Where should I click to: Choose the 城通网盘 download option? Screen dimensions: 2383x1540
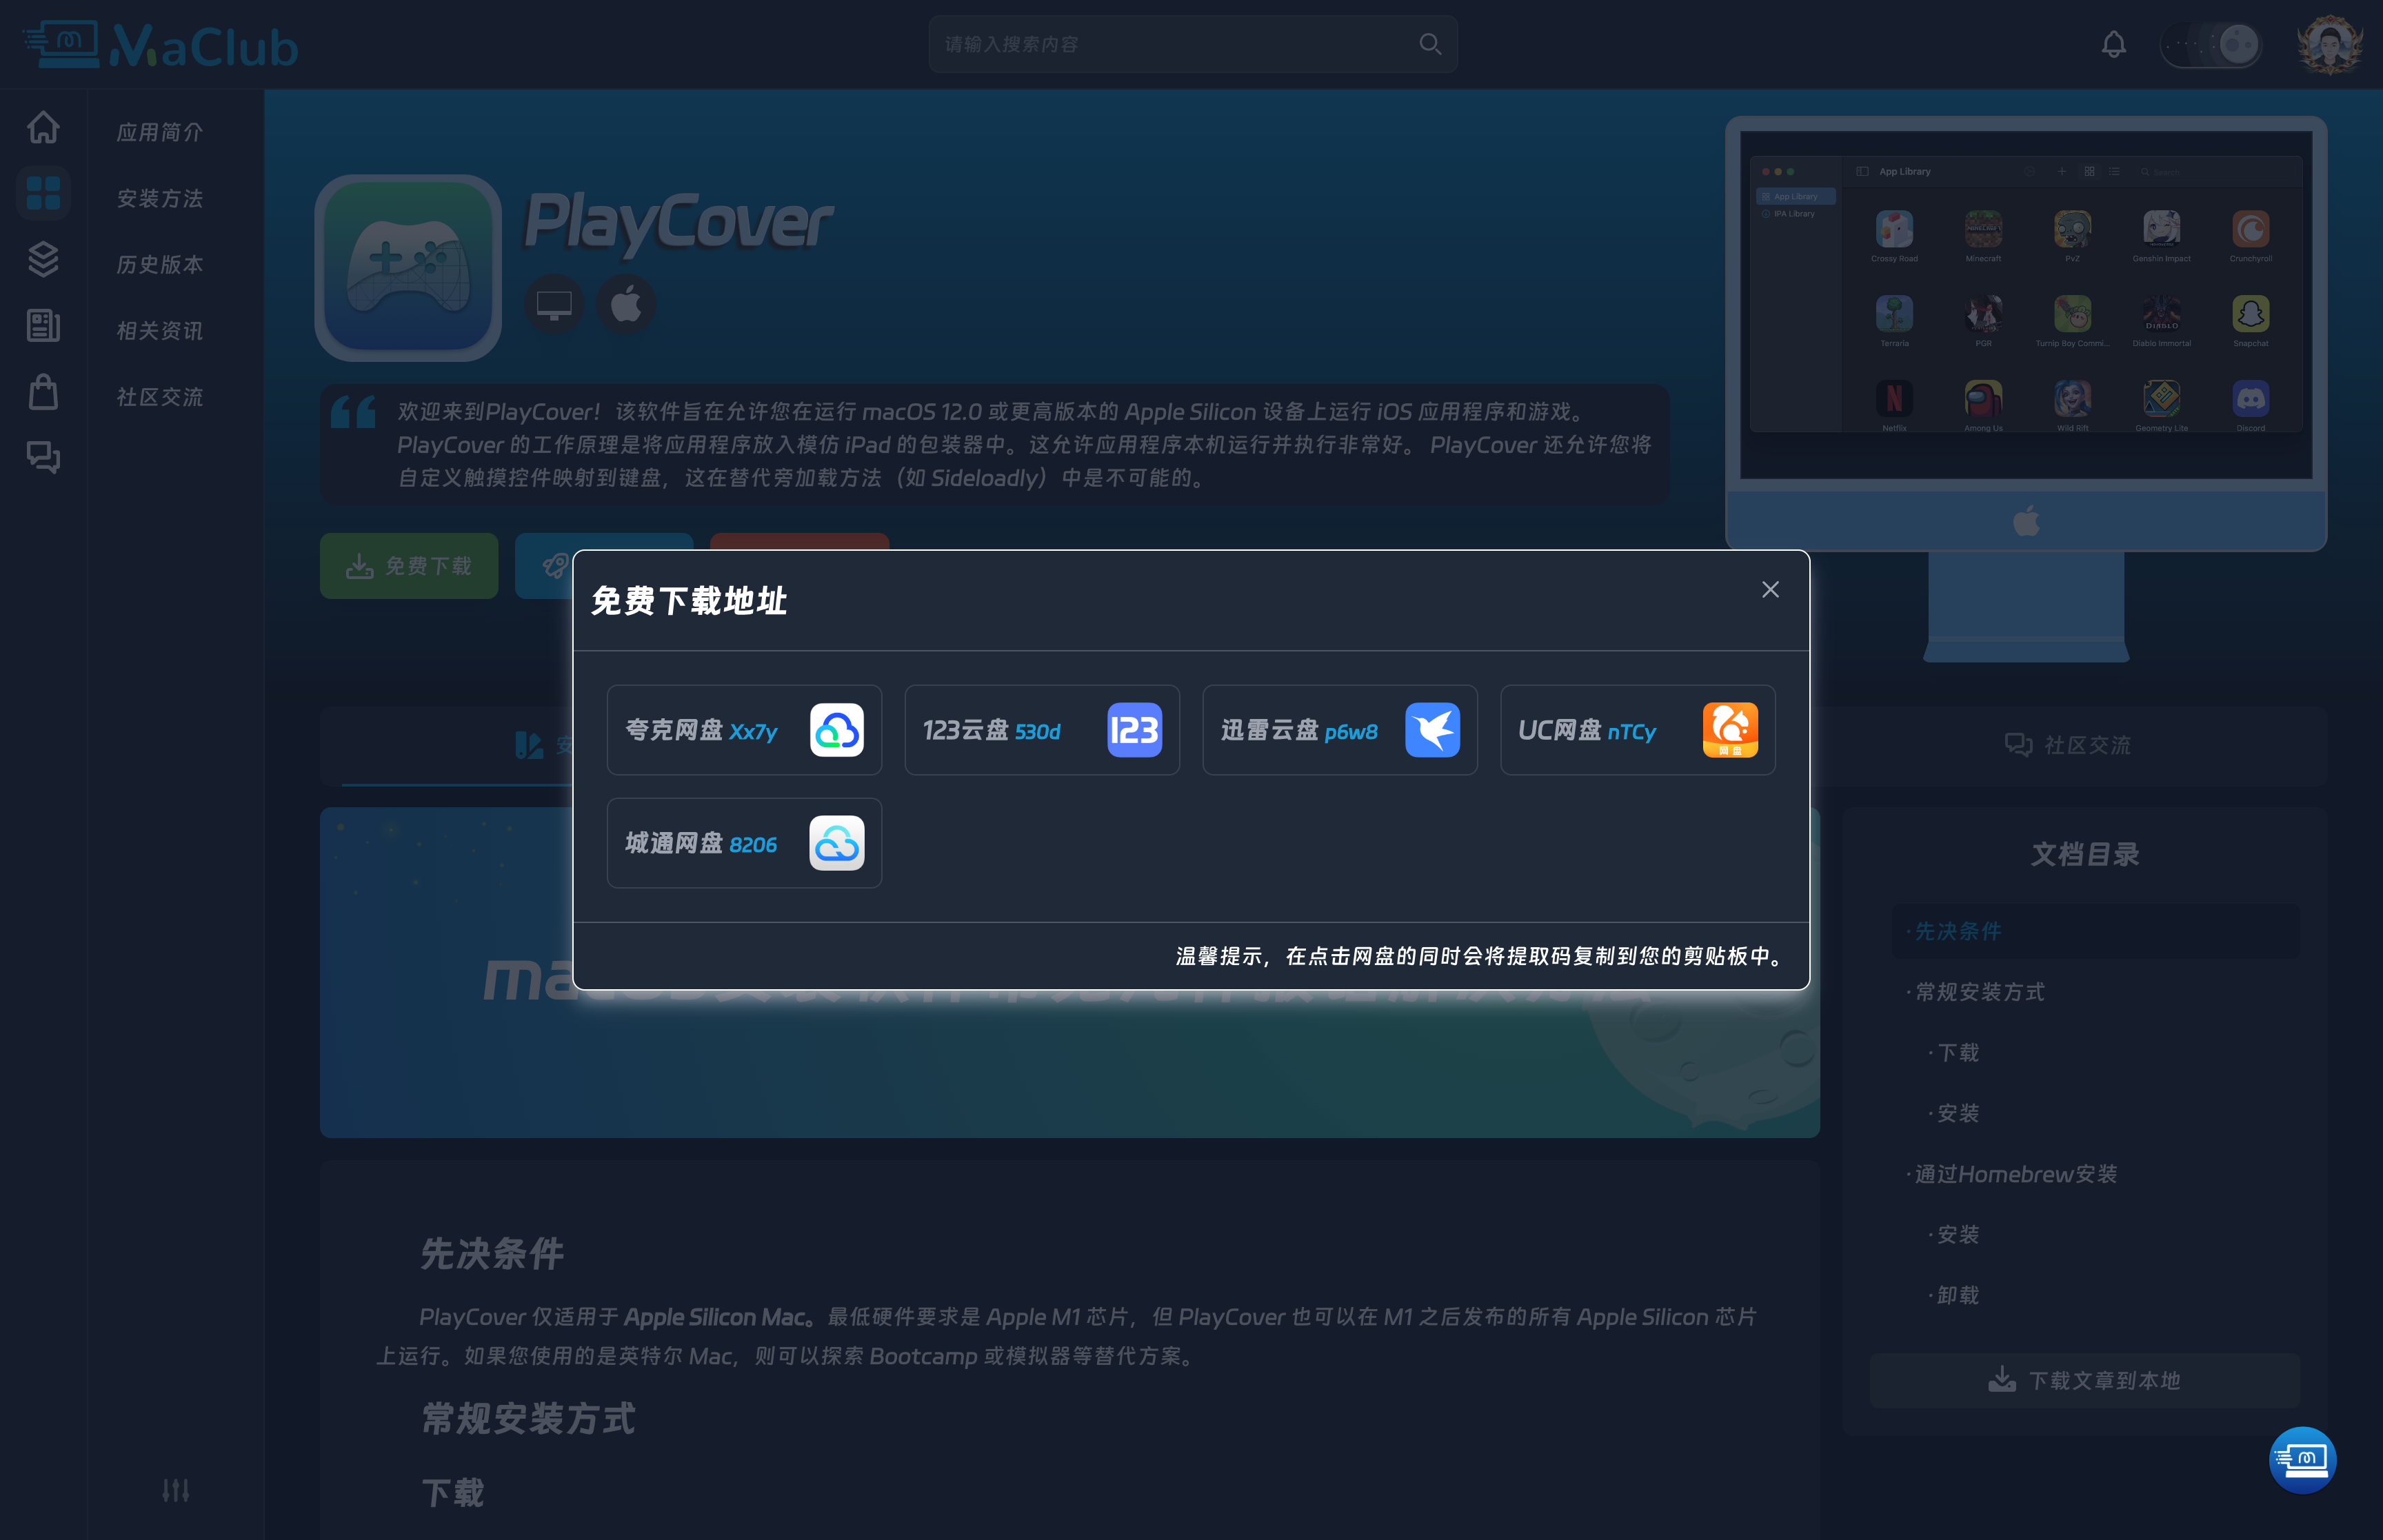(744, 843)
